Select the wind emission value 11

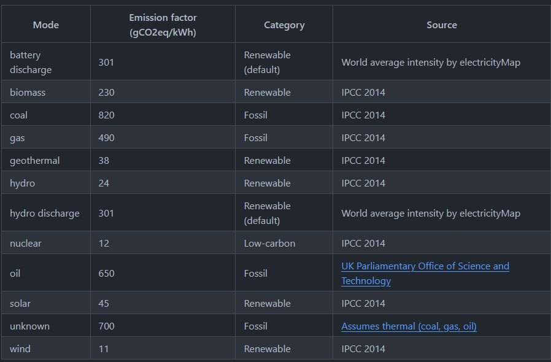pos(102,349)
